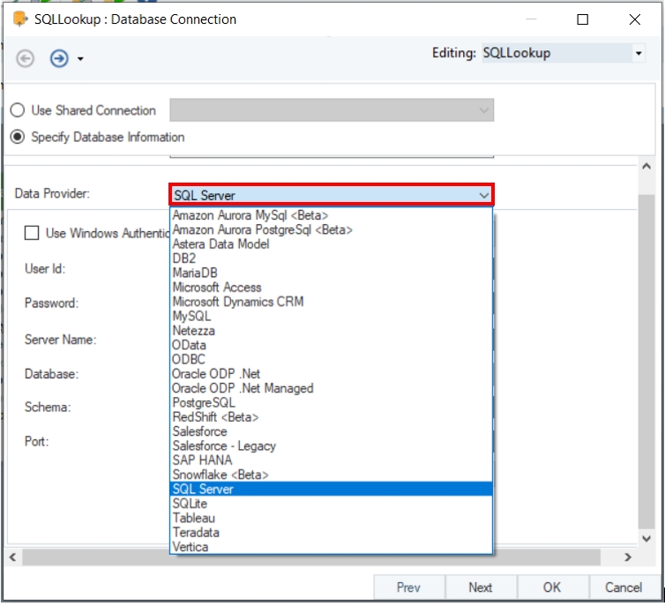Pick Microsoft Access as data provider
The width and height of the screenshot is (665, 606).
[x=332, y=288]
